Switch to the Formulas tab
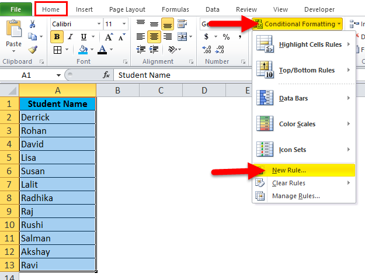 pos(175,9)
